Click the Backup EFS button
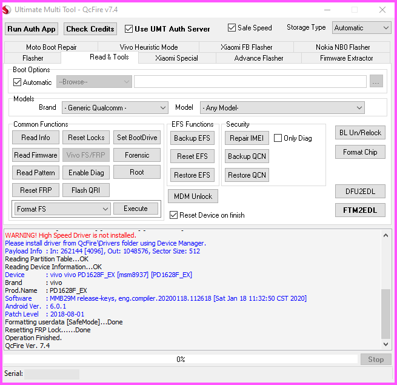The width and height of the screenshot is (397, 385). [x=192, y=138]
